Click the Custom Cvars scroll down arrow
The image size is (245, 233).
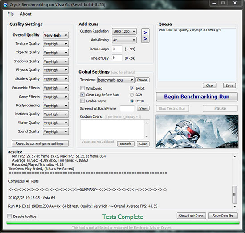[147, 136]
